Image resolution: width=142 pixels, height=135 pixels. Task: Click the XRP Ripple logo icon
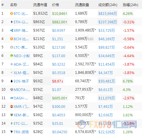pyautogui.click(x=12, y=30)
